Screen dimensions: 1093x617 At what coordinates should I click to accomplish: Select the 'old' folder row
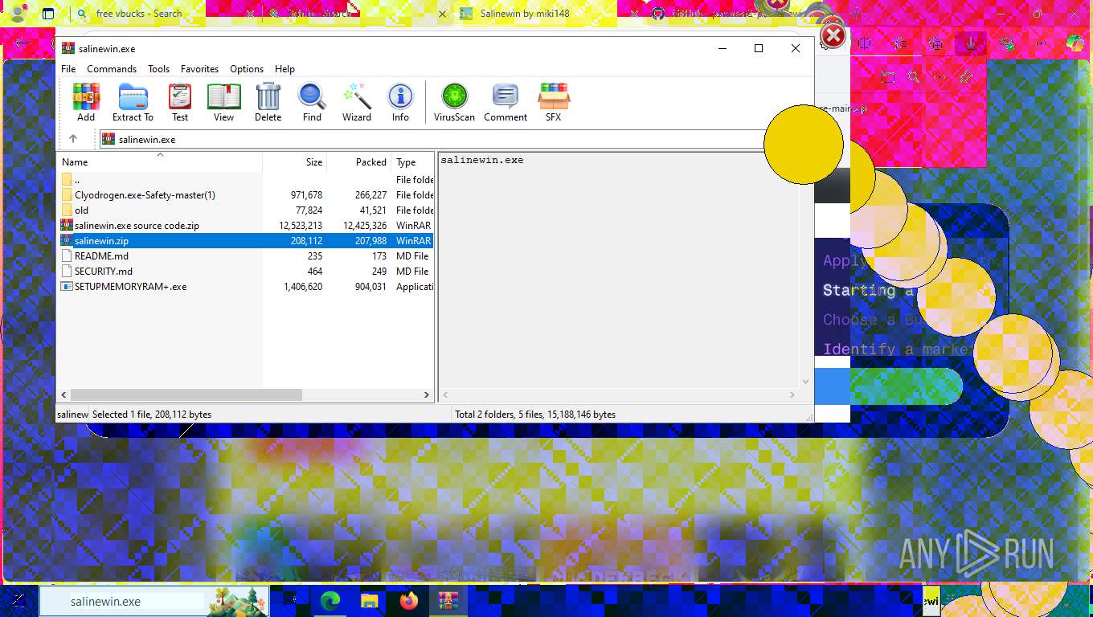coord(246,210)
